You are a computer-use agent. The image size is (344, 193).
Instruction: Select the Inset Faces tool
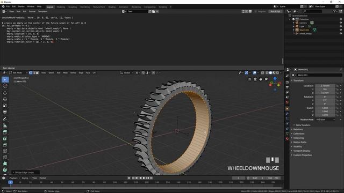tap(5, 138)
